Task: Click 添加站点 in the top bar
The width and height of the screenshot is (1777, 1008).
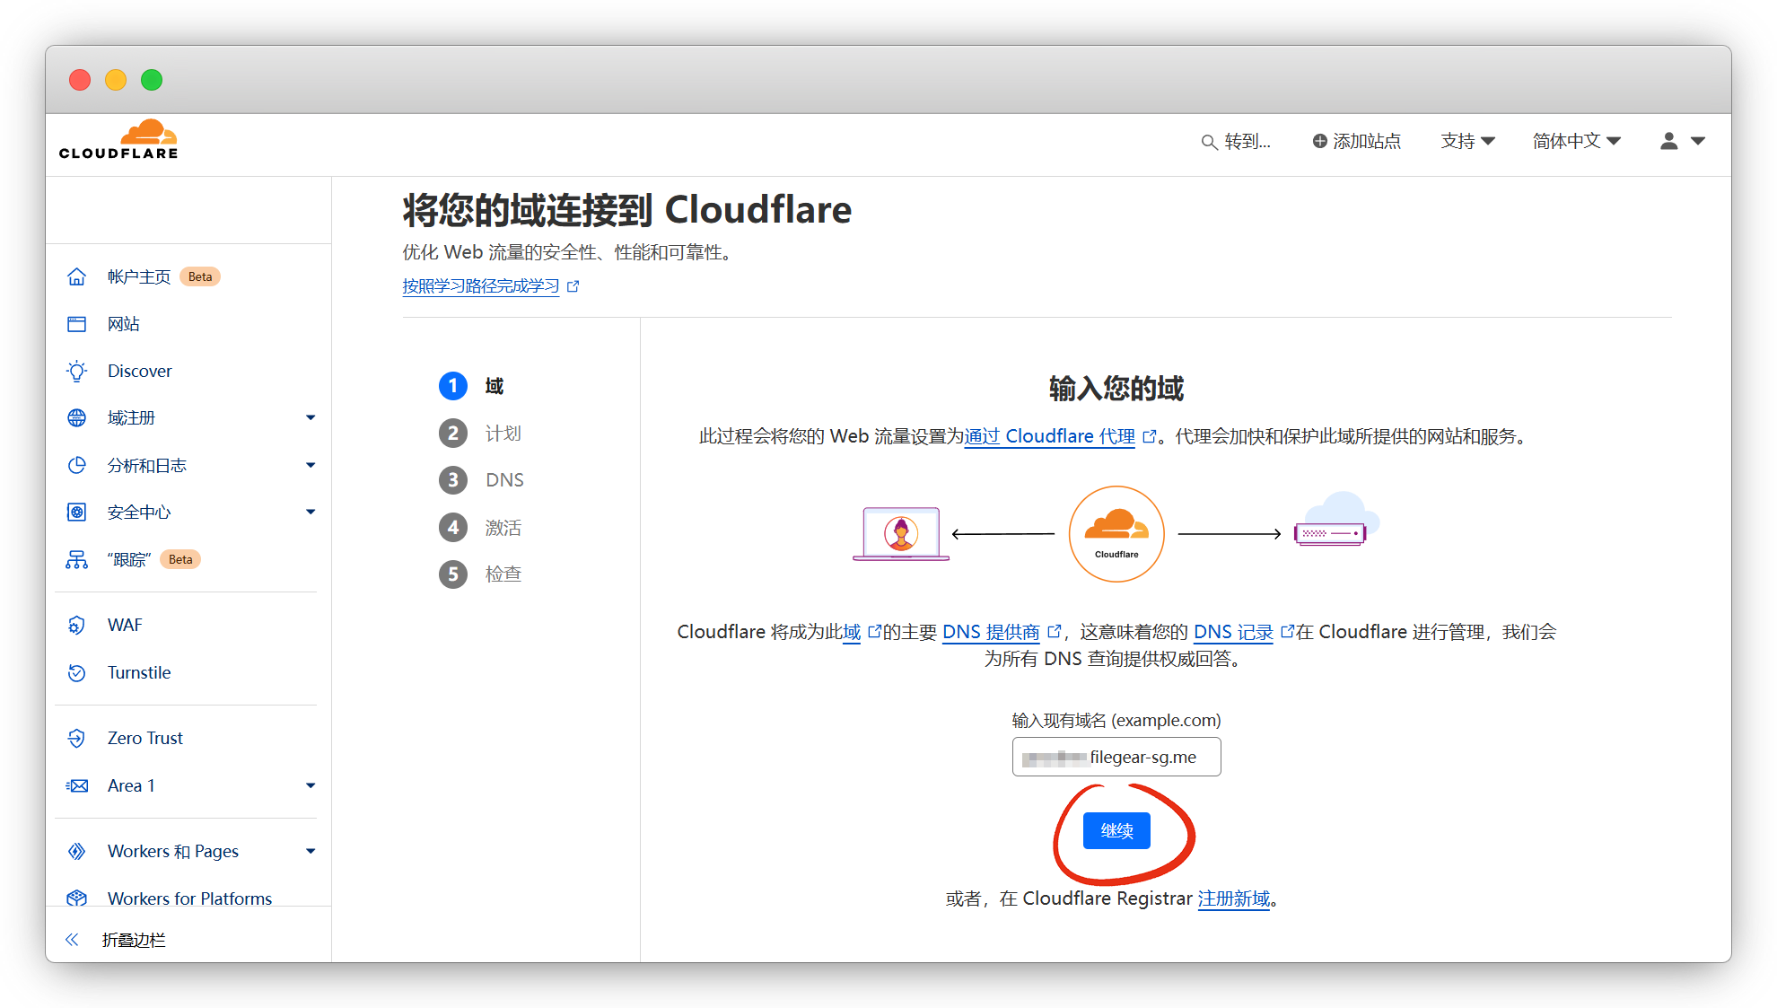Action: click(x=1356, y=141)
